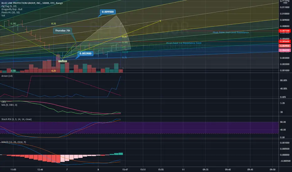The height and width of the screenshot is (172, 292).
Task: Select the Dragonfly Doji - Bull indicator label
Action: pos(12,9)
